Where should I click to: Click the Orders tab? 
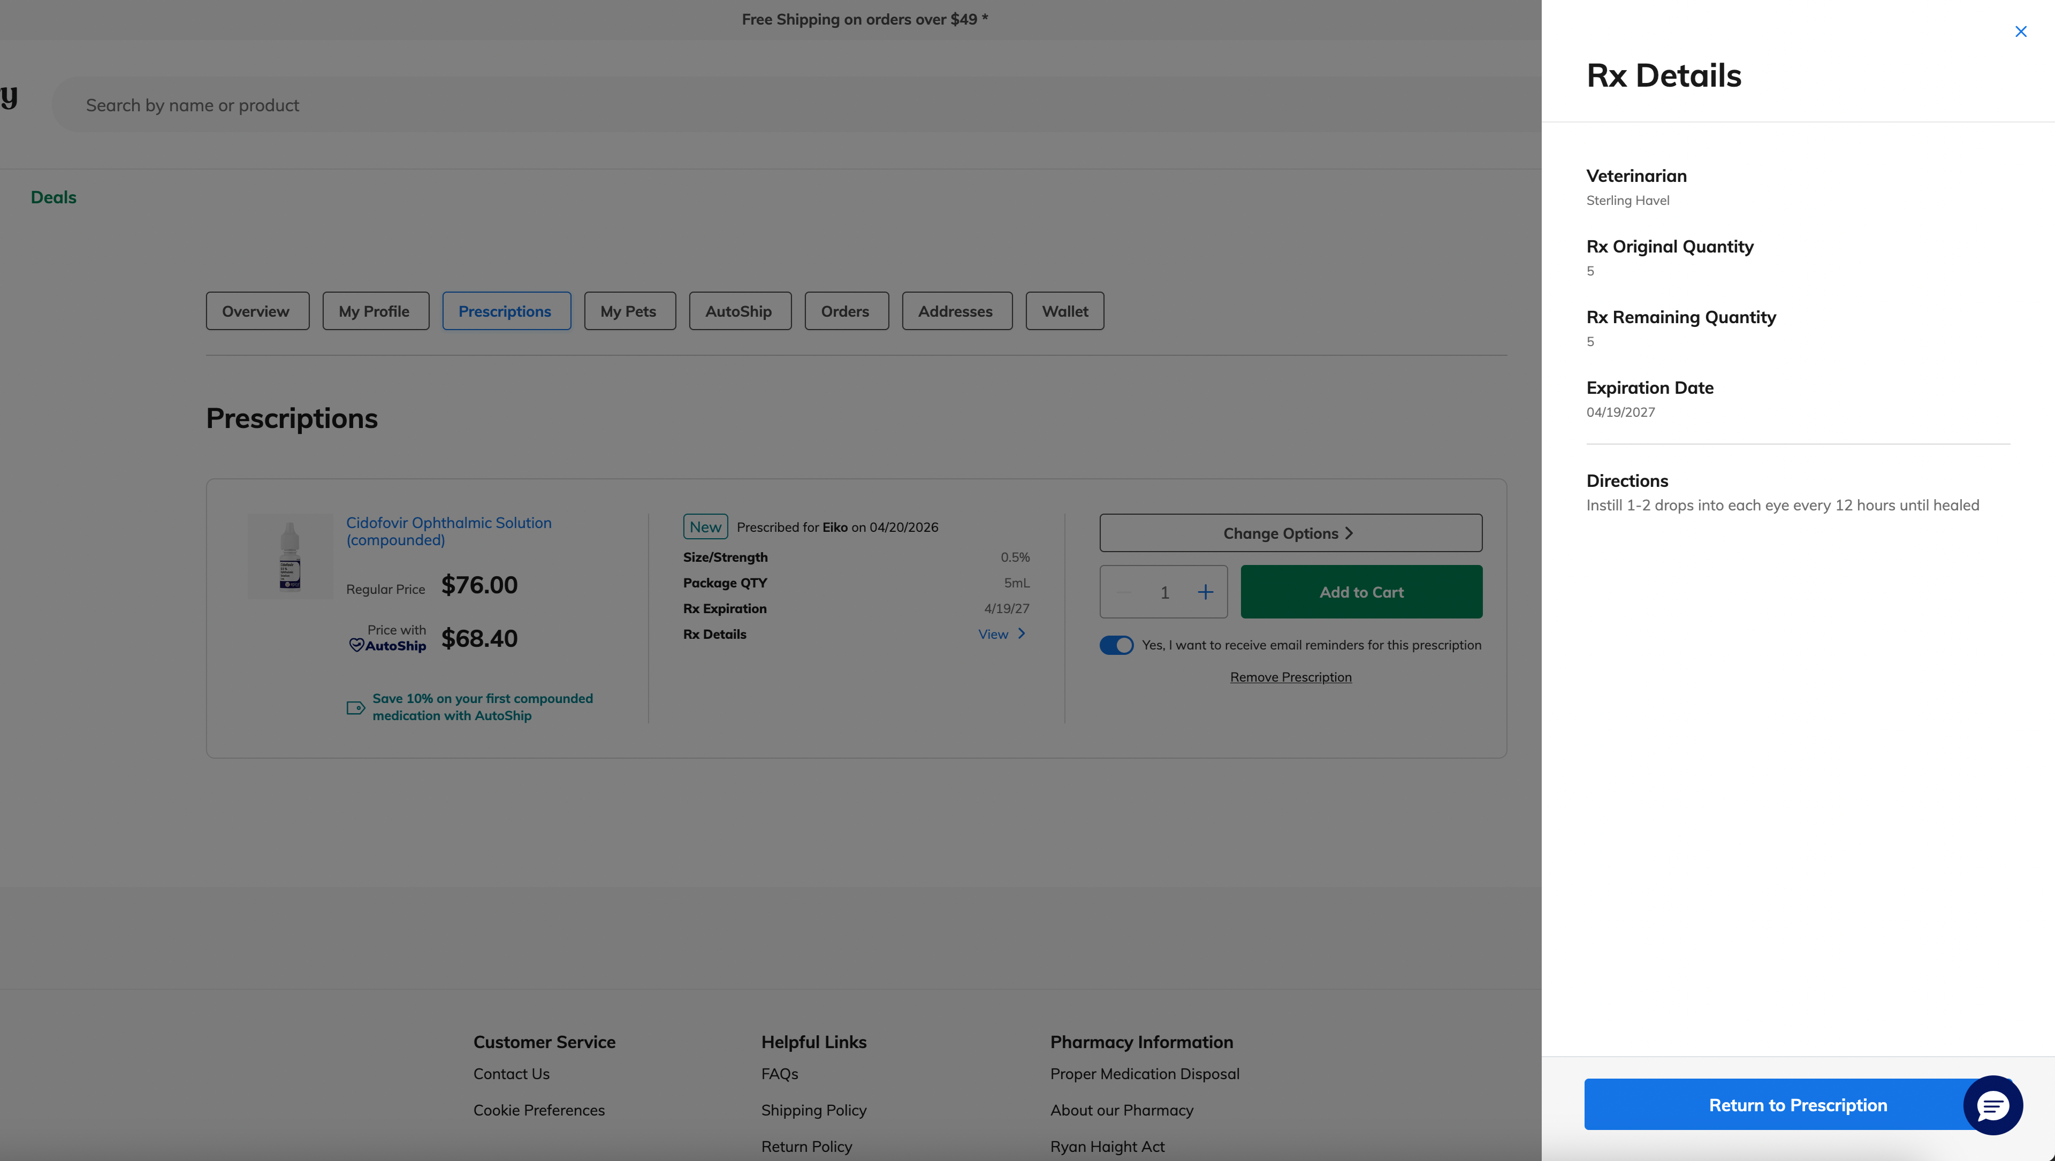pos(846,311)
